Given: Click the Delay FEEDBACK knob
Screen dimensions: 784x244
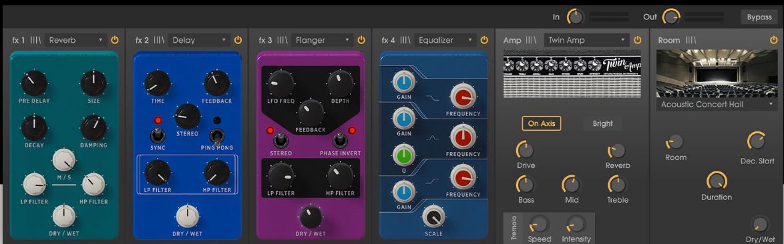Looking at the screenshot, I should coord(217,83).
